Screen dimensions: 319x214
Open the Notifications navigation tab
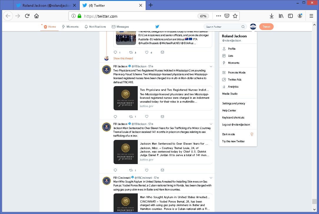(95, 27)
